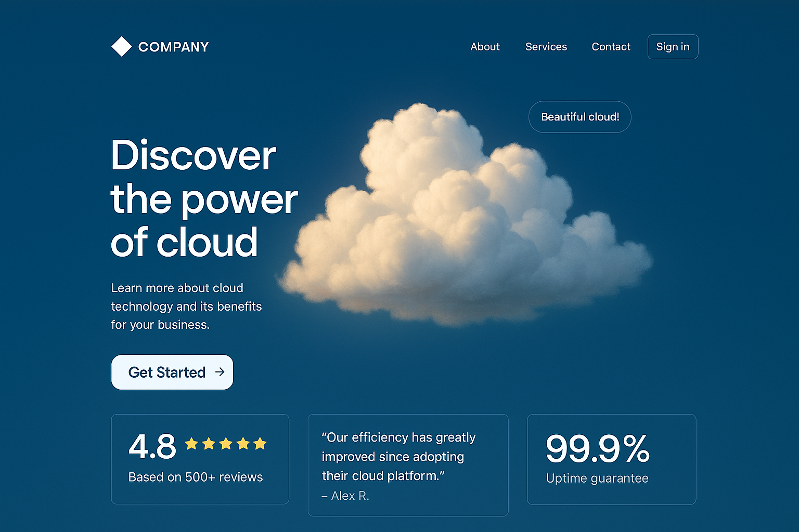Click the fifth yellow rating star

tap(260, 444)
